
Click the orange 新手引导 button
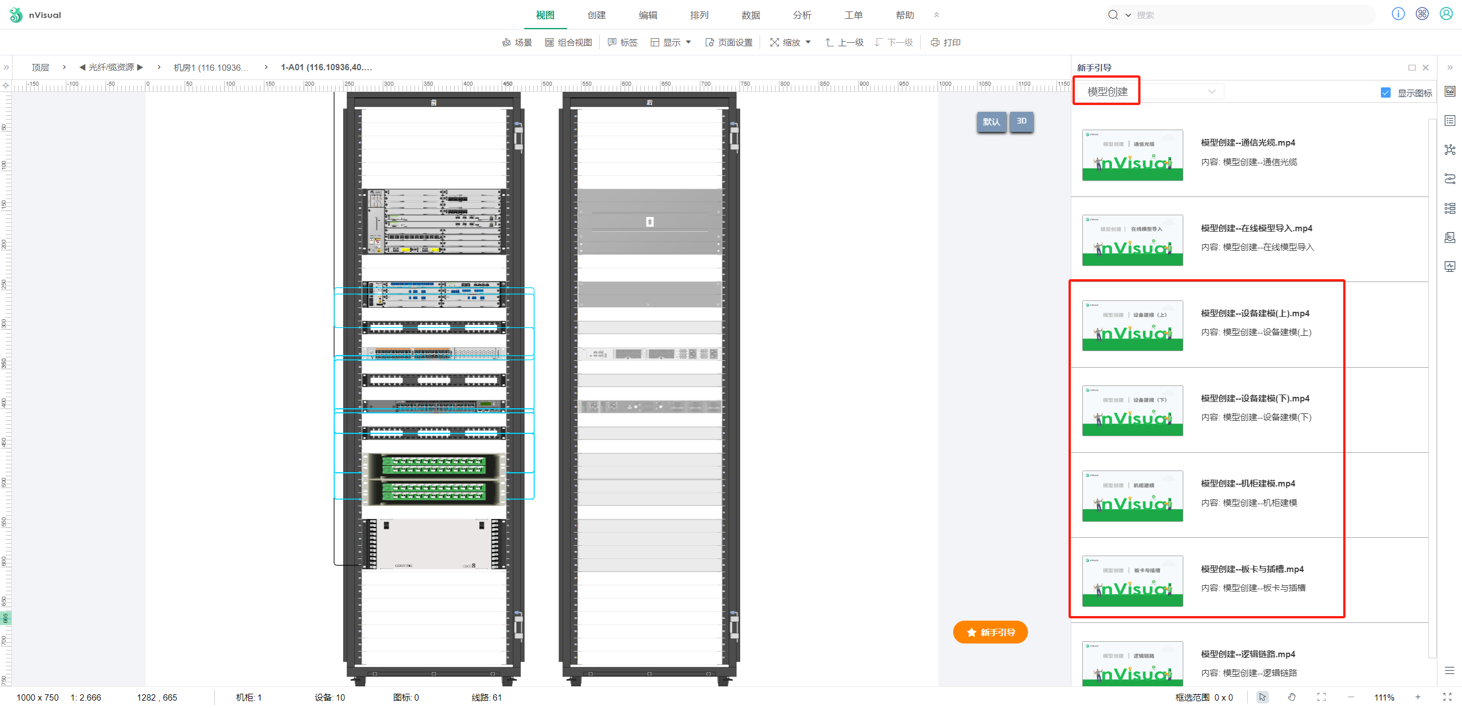(x=990, y=632)
